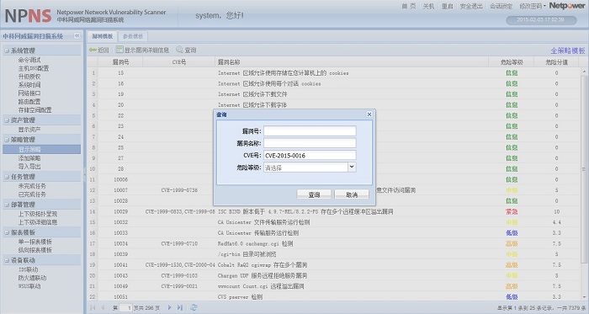Click 安全退出 in the top menu
Viewport: 589px width, 314px height.
(471, 6)
